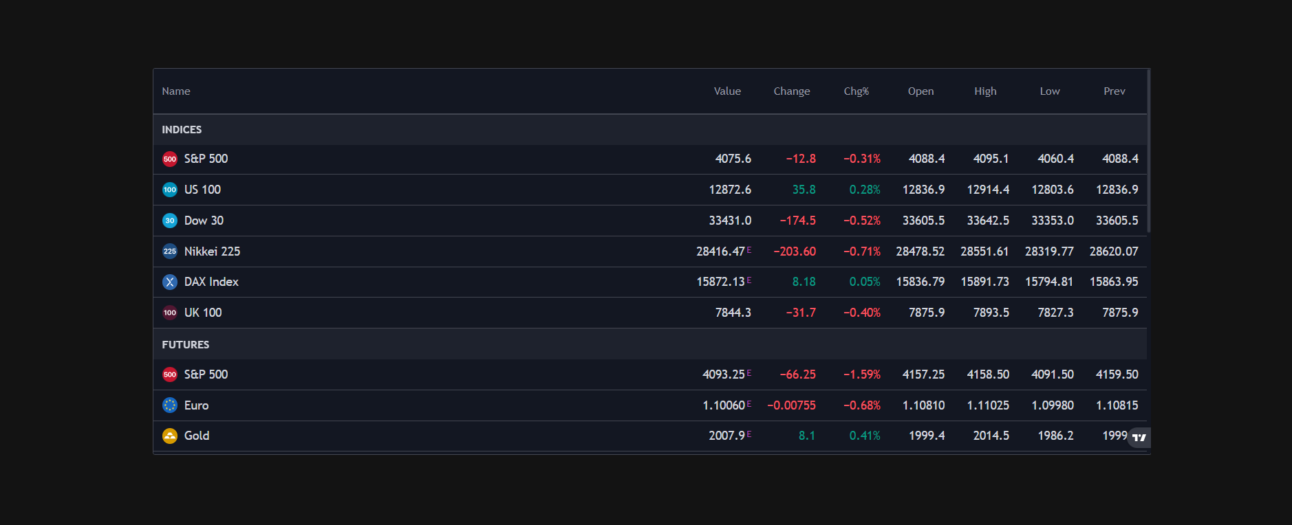
Task: Open the S&P 500 index name link
Action: point(206,159)
